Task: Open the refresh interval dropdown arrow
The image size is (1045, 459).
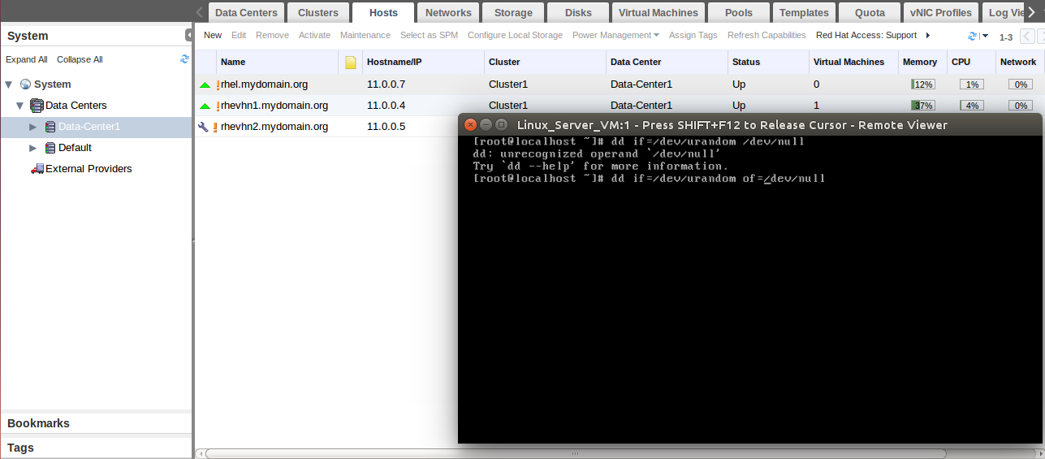Action: 985,37
